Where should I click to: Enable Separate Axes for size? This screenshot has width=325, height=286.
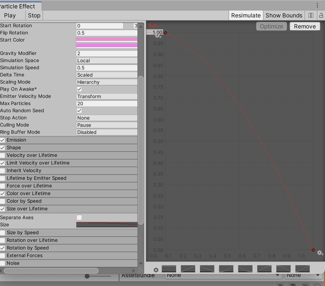tap(79, 217)
